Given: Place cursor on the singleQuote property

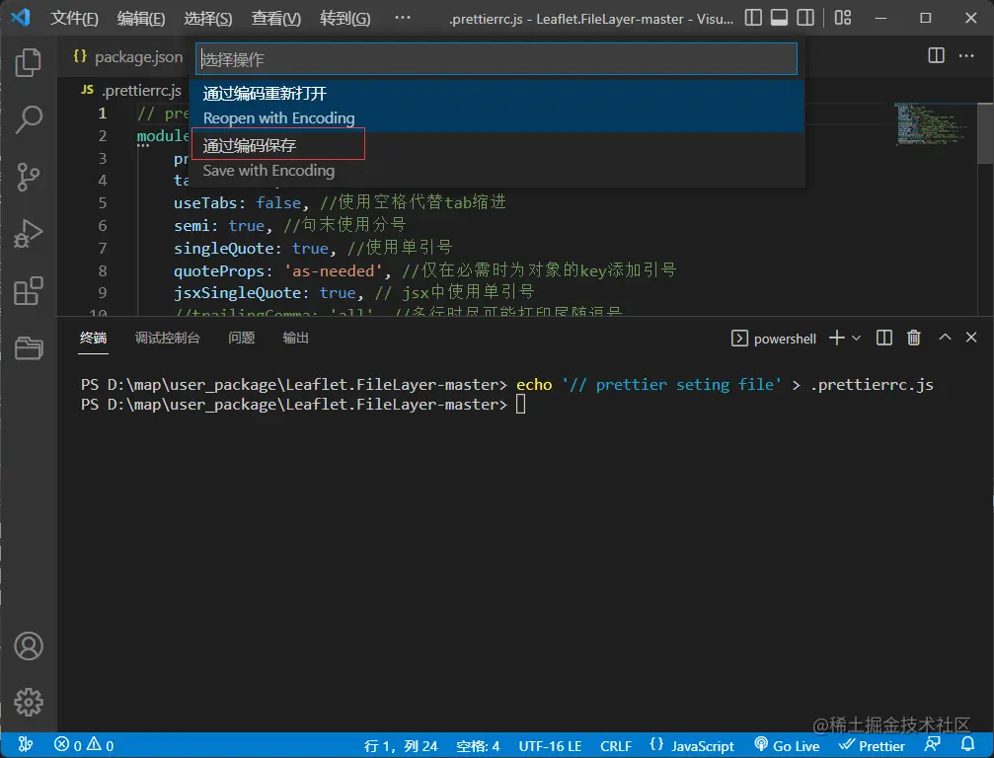Looking at the screenshot, I should coord(224,248).
